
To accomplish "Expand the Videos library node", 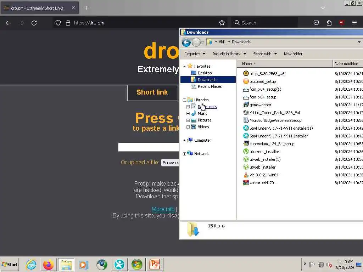I will (188, 127).
